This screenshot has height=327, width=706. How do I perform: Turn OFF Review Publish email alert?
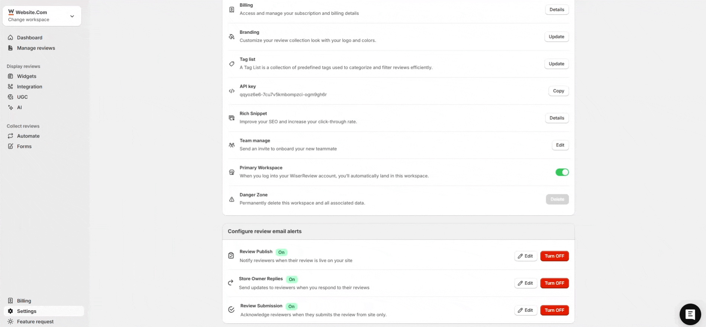coord(554,256)
